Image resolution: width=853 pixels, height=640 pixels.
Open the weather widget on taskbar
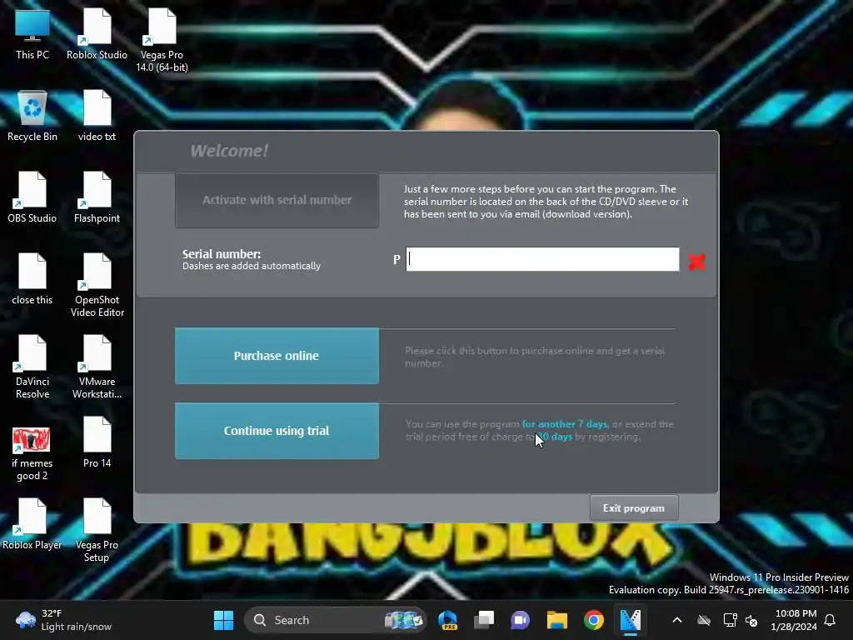click(63, 620)
